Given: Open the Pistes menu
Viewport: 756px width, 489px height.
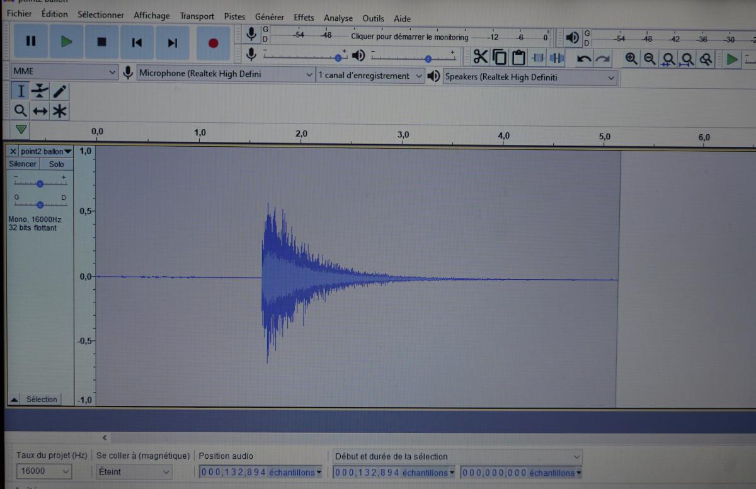Looking at the screenshot, I should coord(234,17).
